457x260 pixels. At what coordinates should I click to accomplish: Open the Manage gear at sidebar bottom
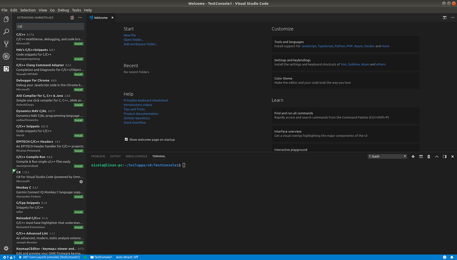(6, 248)
